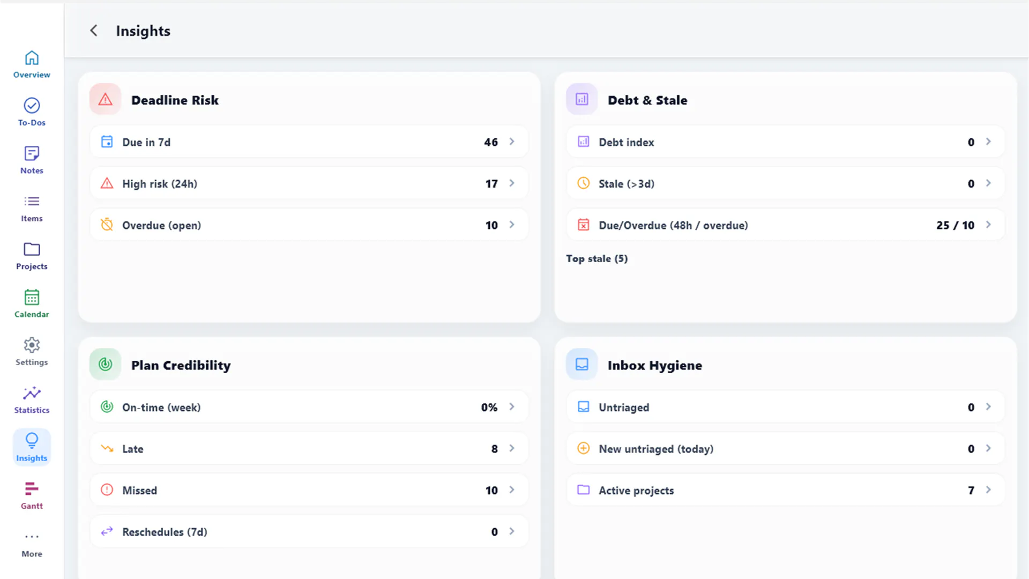Click the exclamation icon beside Missed

[x=107, y=489]
